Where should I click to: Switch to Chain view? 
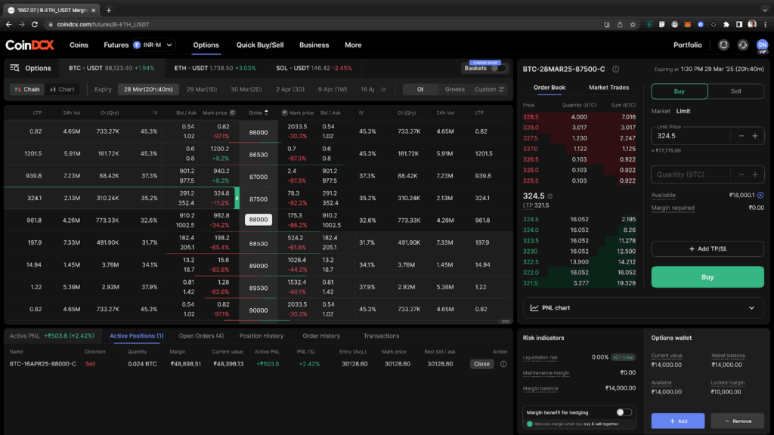click(27, 89)
